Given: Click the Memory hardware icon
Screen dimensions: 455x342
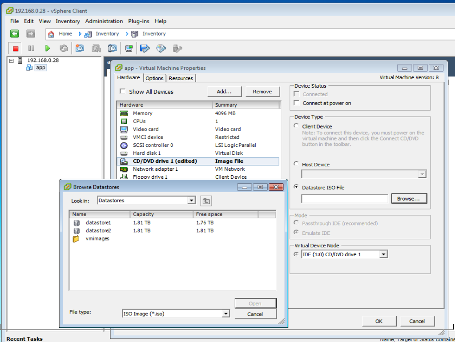Looking at the screenshot, I should pos(124,113).
